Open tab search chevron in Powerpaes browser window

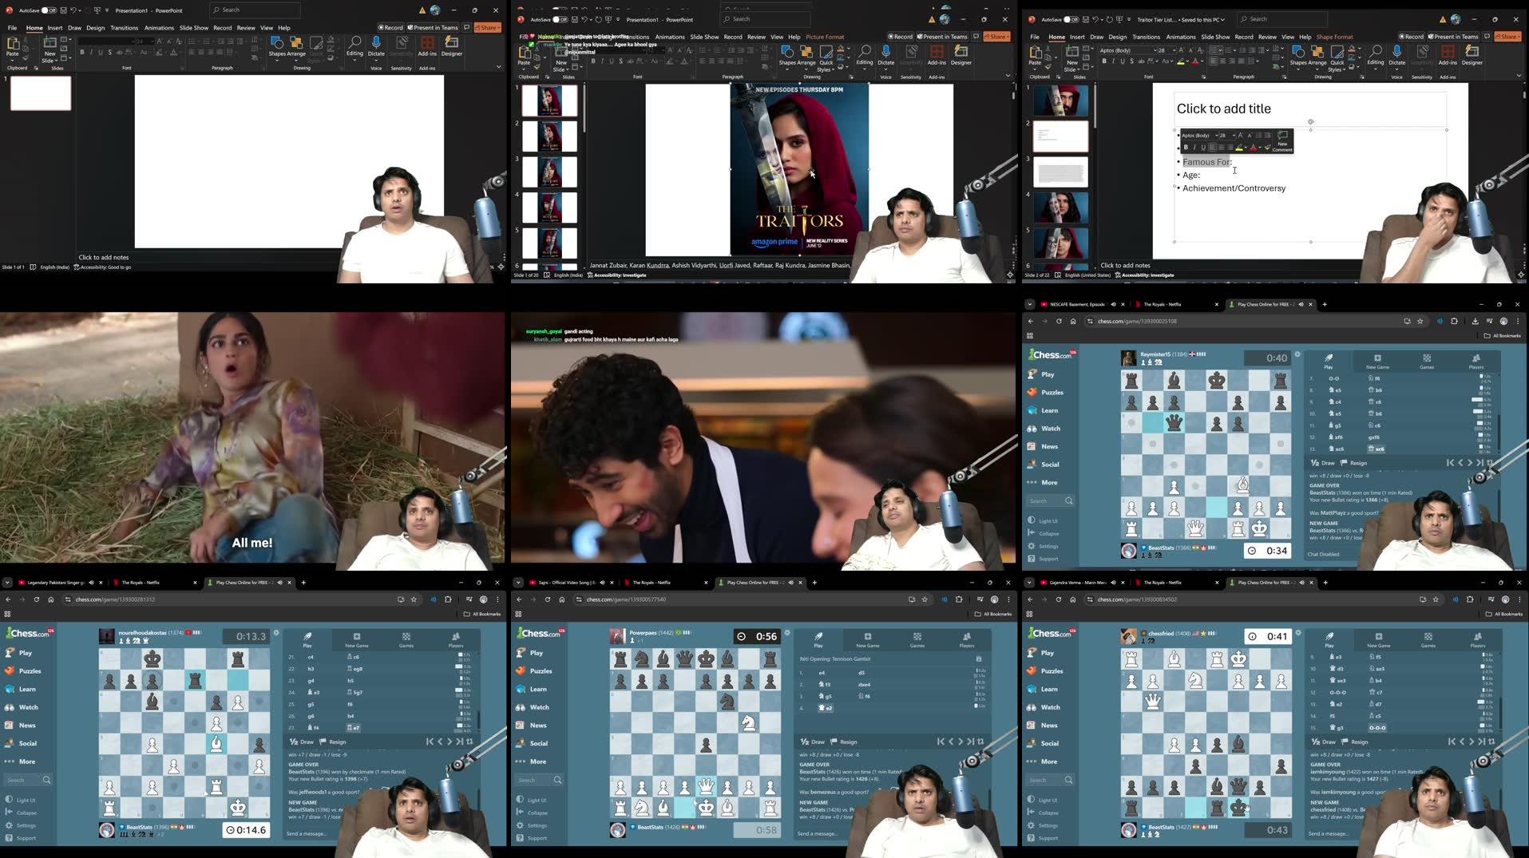point(519,583)
